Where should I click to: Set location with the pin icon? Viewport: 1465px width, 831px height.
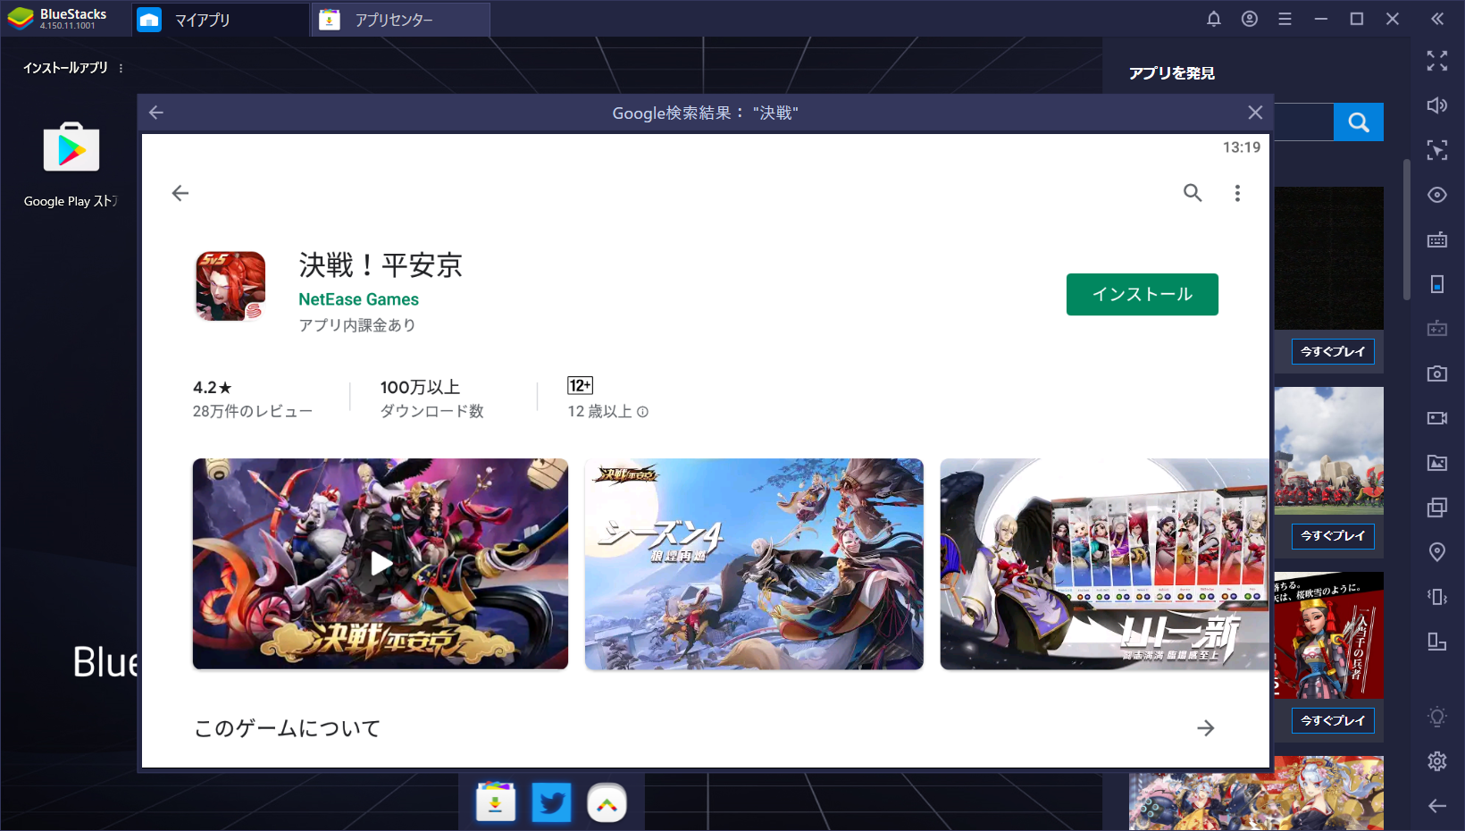click(x=1437, y=552)
